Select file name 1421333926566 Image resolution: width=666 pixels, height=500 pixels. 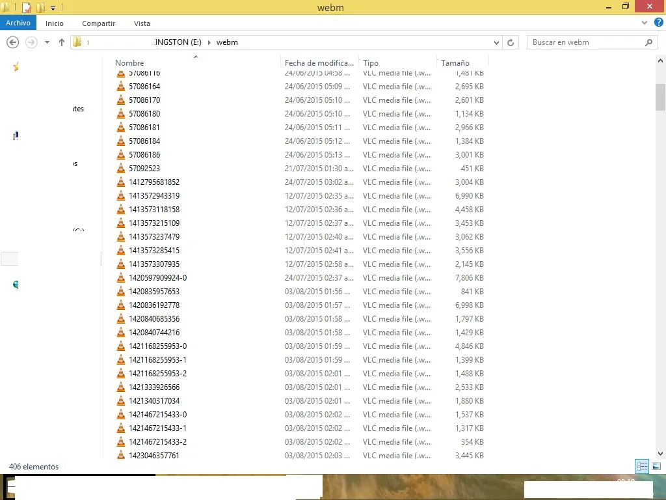pyautogui.click(x=154, y=387)
